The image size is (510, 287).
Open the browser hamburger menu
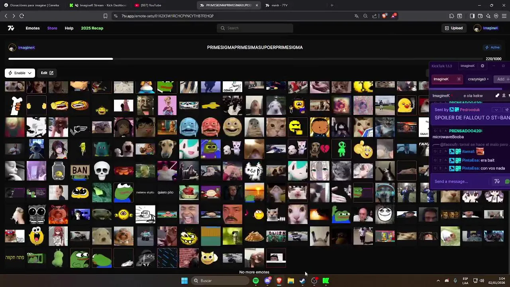click(504, 16)
